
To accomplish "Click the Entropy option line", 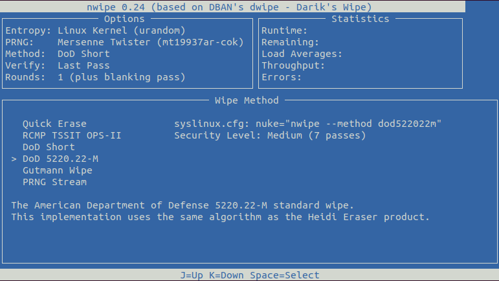I will coord(95,30).
